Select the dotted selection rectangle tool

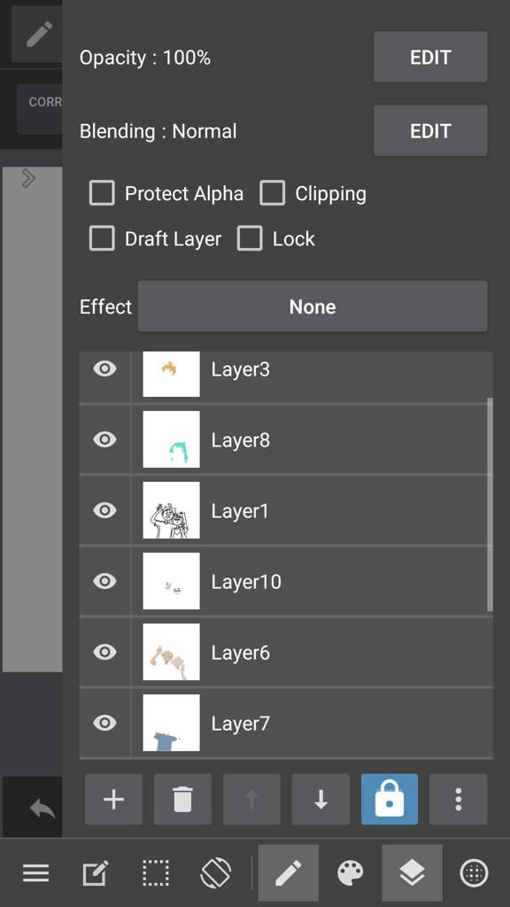156,872
